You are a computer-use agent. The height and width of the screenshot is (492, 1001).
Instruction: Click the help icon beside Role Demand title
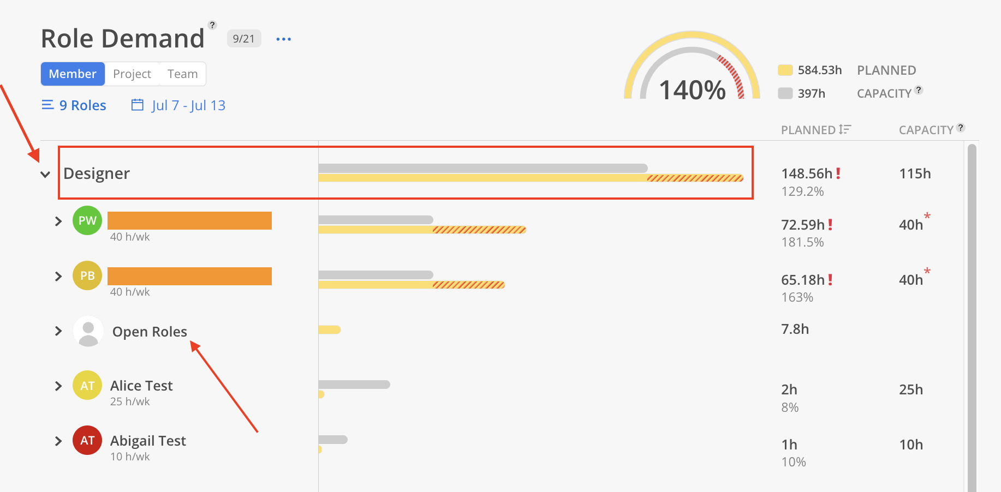(x=213, y=25)
